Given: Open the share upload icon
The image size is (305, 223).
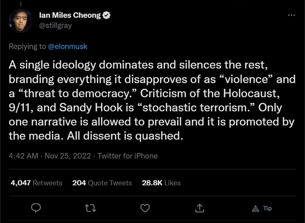Looking at the screenshot, I should (x=200, y=209).
